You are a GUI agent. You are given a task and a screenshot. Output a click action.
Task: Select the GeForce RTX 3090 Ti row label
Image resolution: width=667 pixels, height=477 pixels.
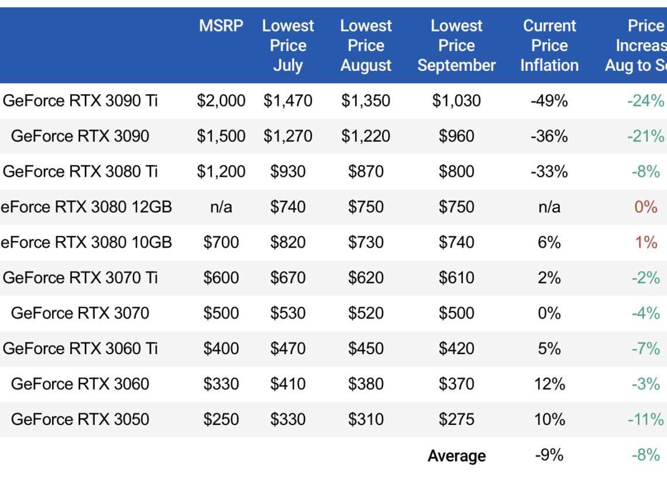(80, 101)
